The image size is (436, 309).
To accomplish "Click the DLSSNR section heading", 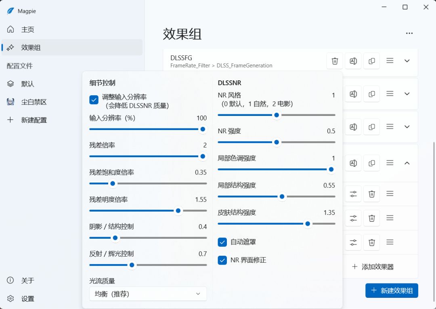I will point(230,83).
